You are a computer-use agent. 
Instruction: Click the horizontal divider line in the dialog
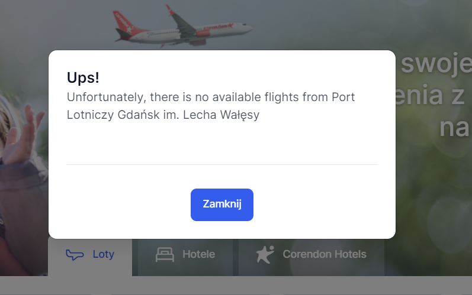222,164
